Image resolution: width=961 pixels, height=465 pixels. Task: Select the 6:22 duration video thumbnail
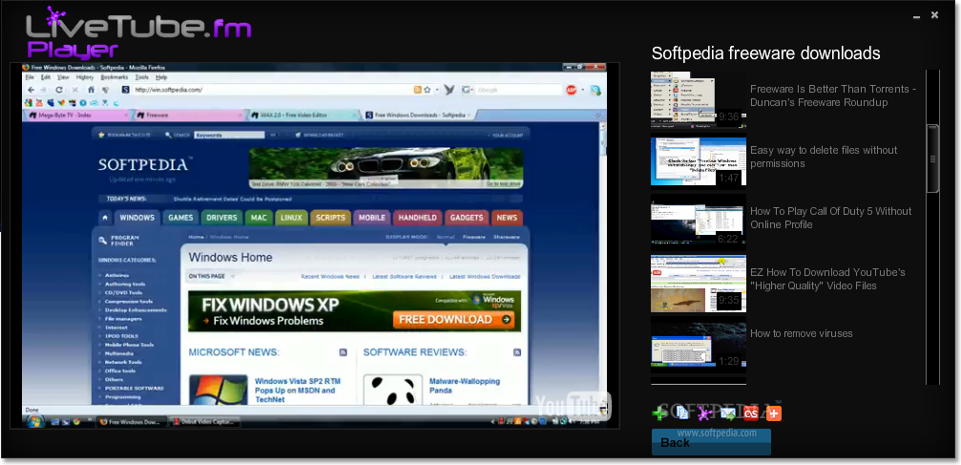tap(699, 222)
